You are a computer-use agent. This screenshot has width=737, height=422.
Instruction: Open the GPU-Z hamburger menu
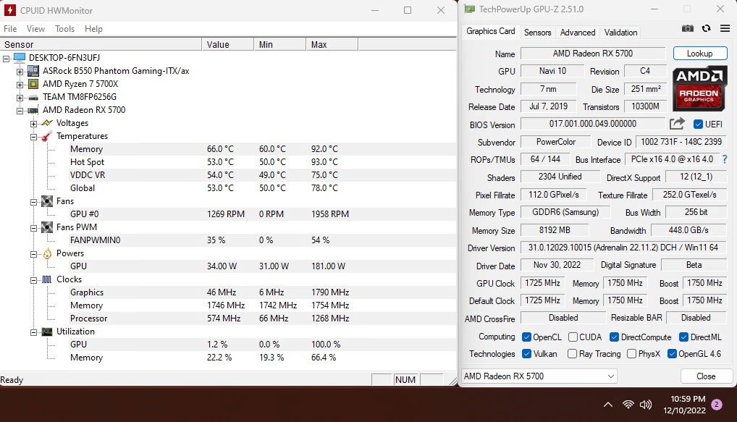click(x=725, y=28)
